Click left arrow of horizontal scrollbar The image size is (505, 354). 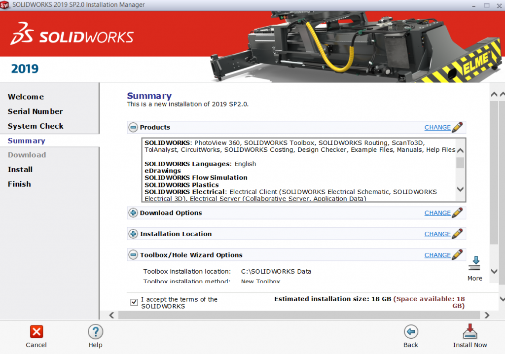112,315
